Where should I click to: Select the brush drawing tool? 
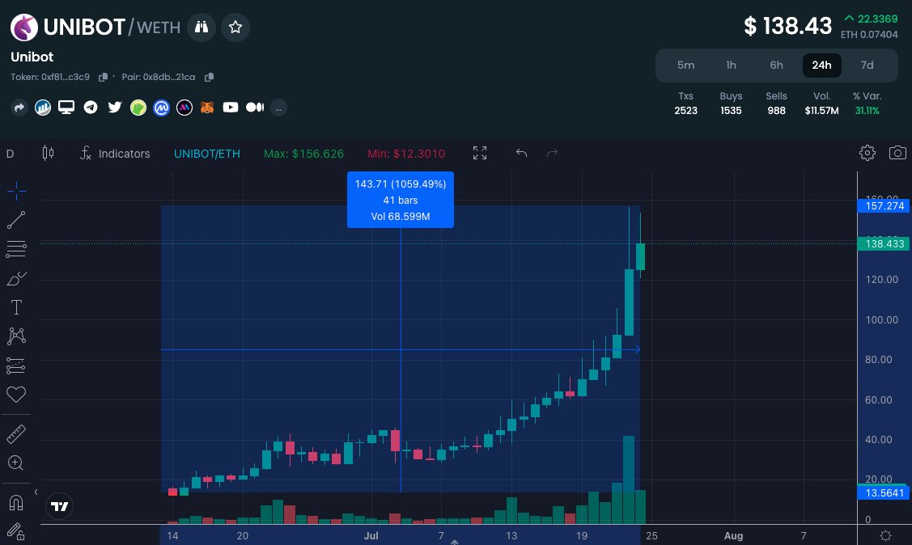click(x=16, y=278)
